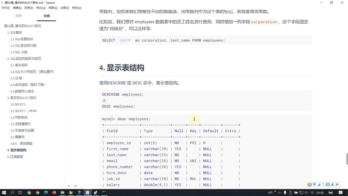Jump to outline item 3.1 SELECT ... FROM
The width and height of the screenshot is (348, 196).
(x=23, y=111)
